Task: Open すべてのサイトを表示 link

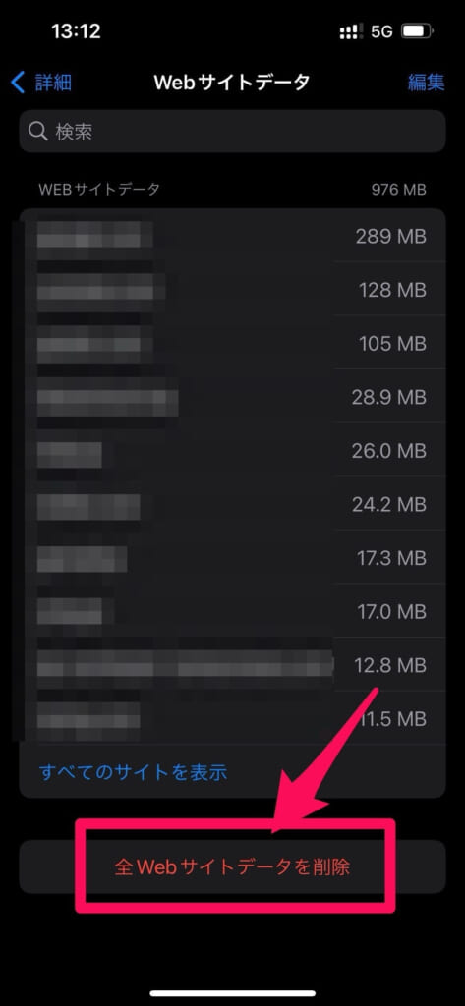Action: click(133, 771)
